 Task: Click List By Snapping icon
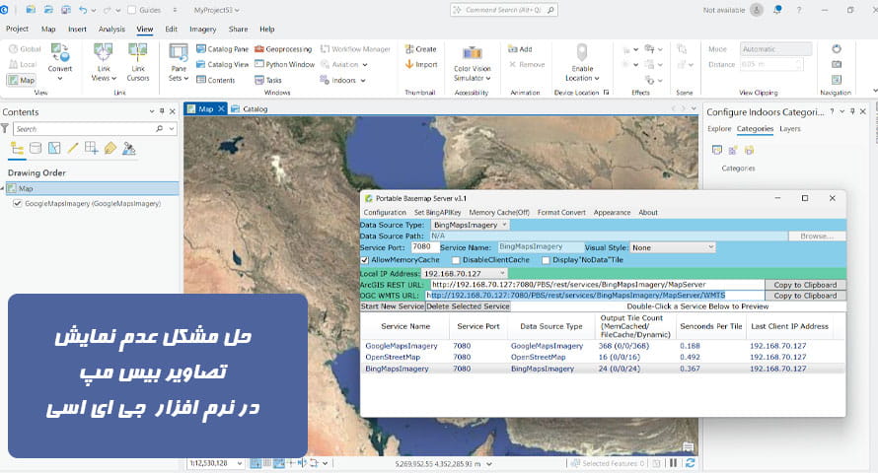coord(92,148)
